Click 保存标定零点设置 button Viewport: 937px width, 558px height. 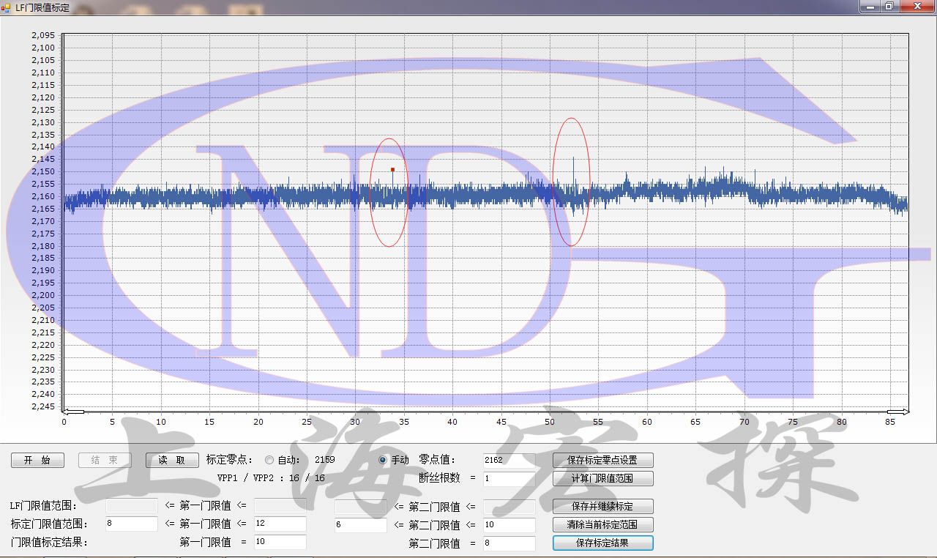pyautogui.click(x=602, y=460)
